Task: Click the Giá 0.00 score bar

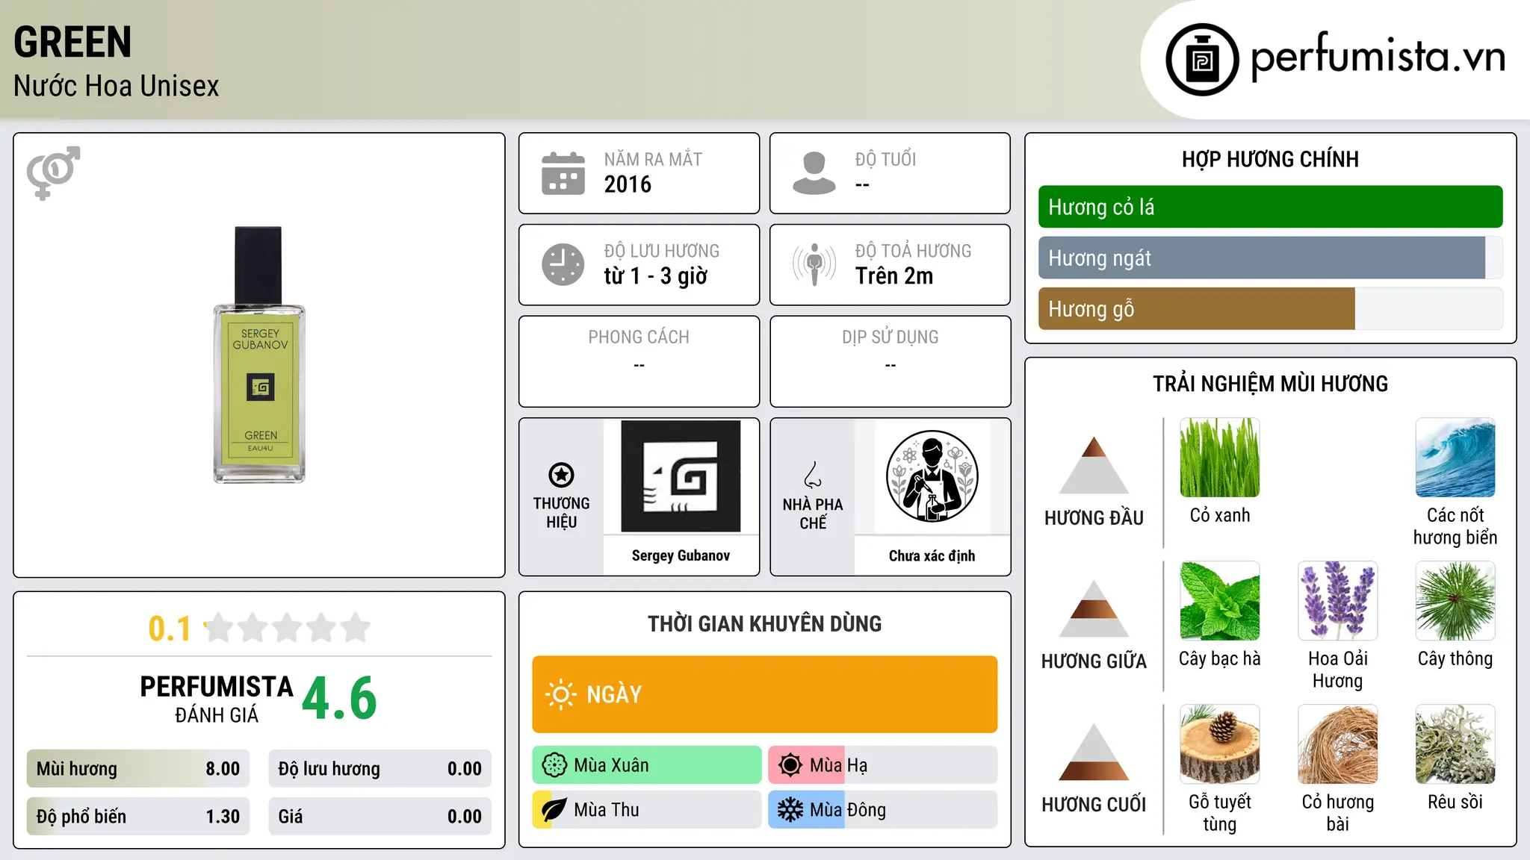Action: tap(380, 817)
